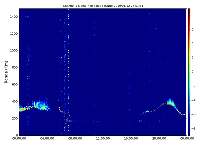Click the colorbar value 4 label
This screenshot has height=150, width=200.
click(192, 43)
